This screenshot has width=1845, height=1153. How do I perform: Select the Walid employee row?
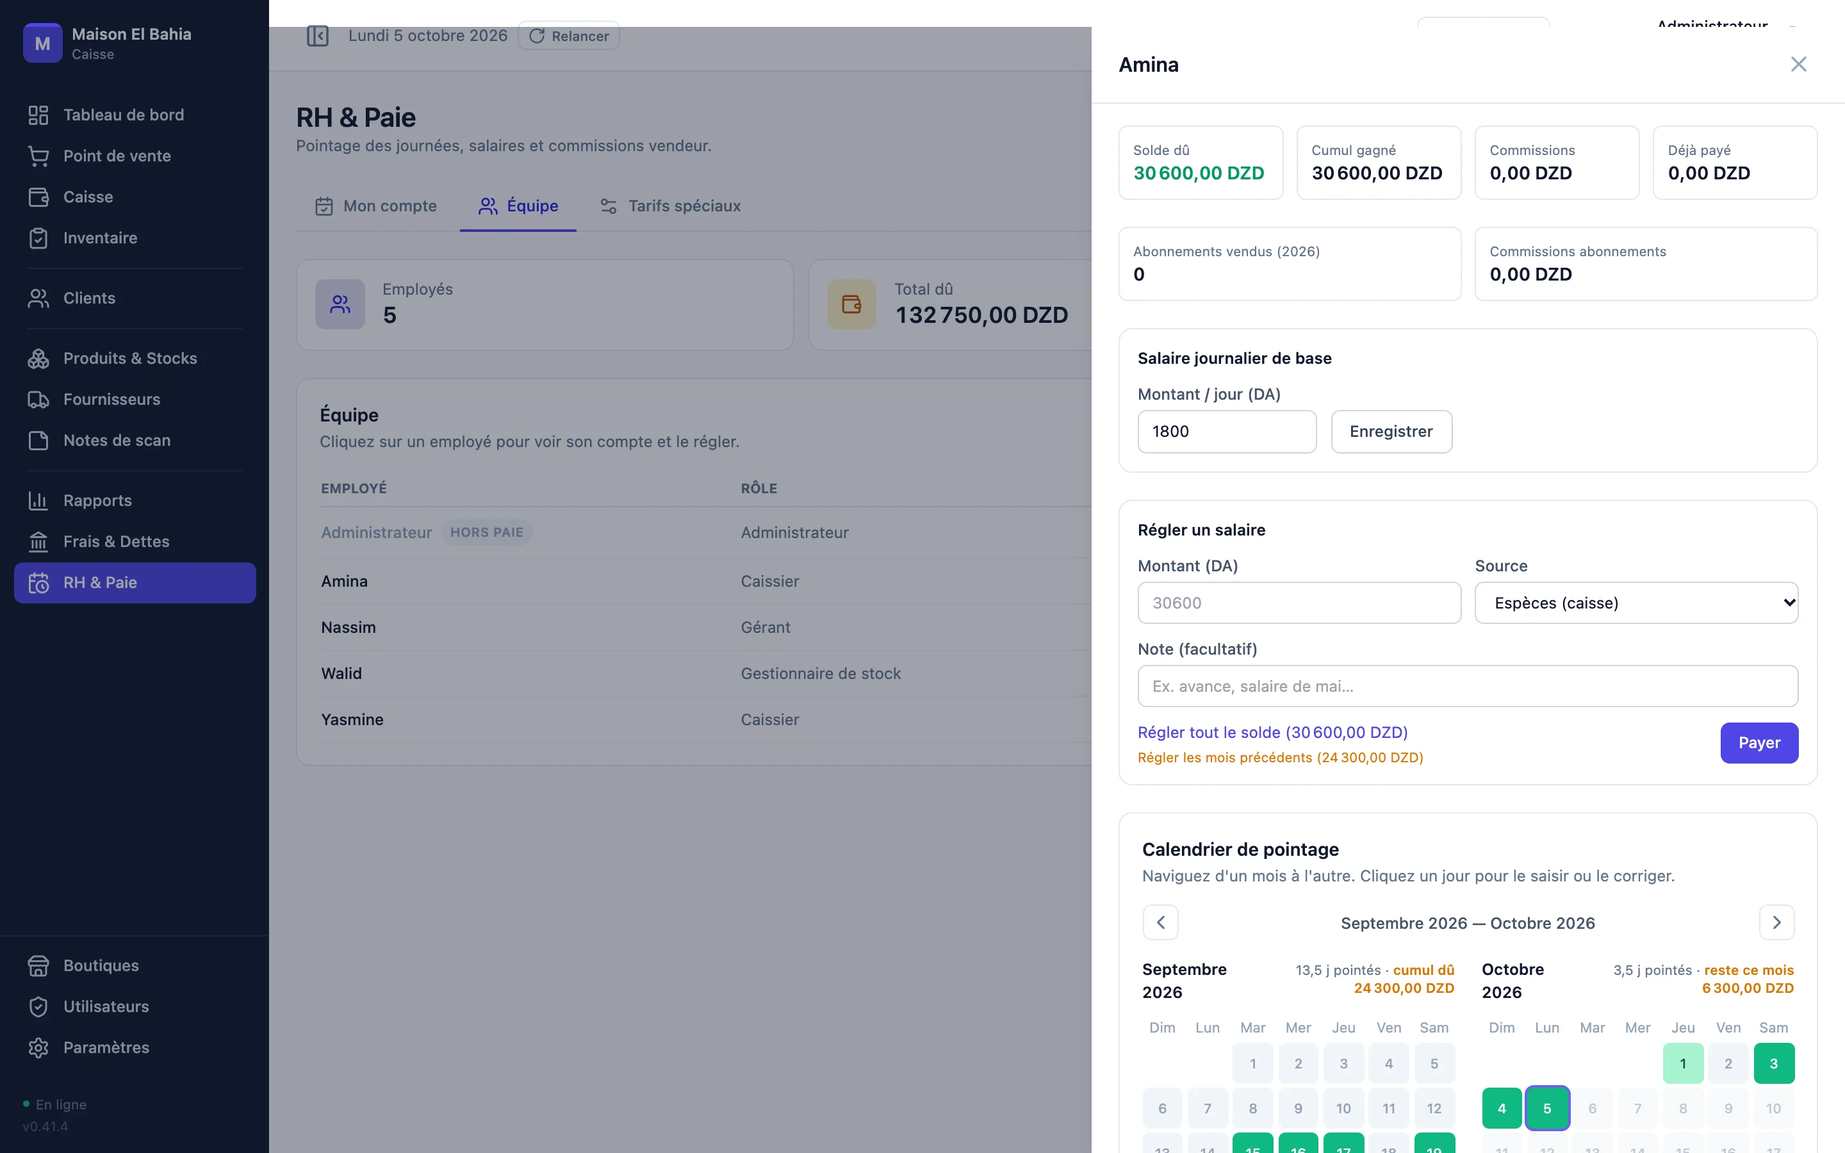(706, 673)
